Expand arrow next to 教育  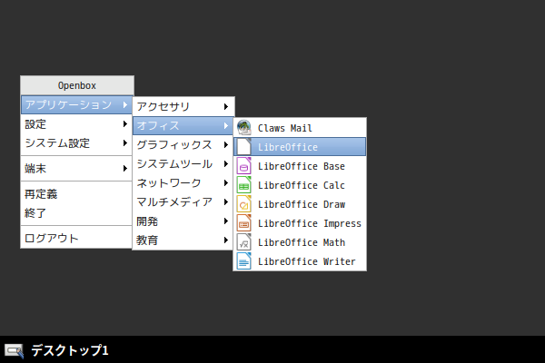click(x=226, y=240)
